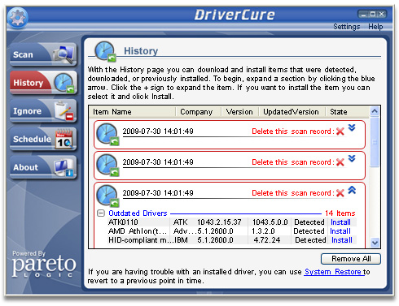Sort by UpdatedVersion column header
This screenshot has height=306, width=399.
292,112
